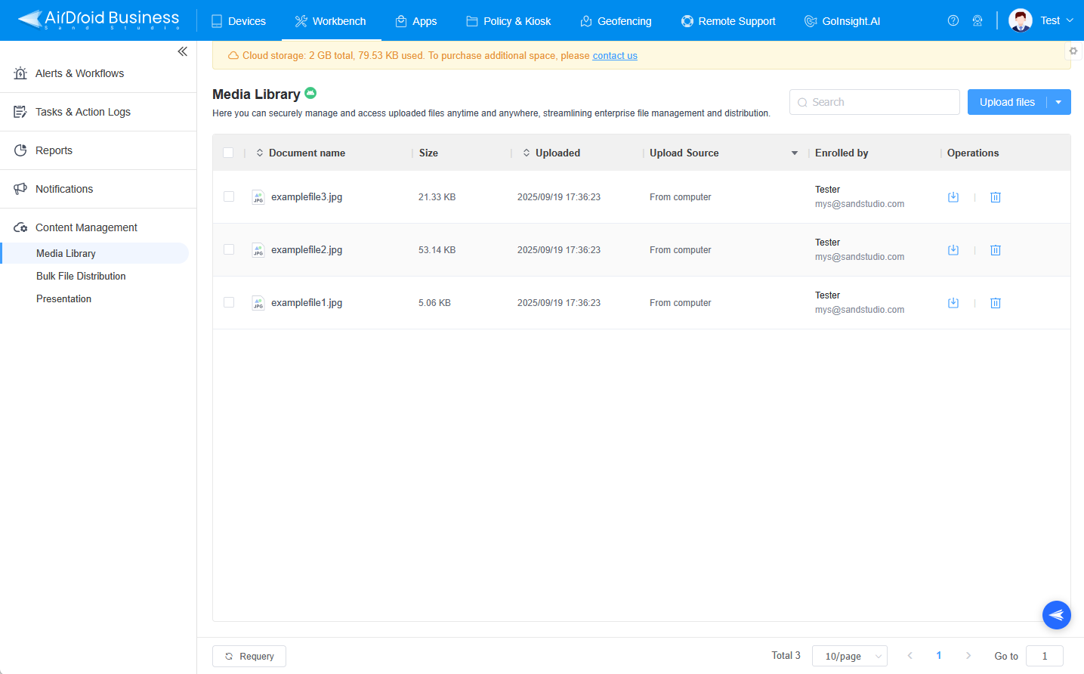
Task: Open the 10/page pagination dropdown
Action: pyautogui.click(x=849, y=656)
